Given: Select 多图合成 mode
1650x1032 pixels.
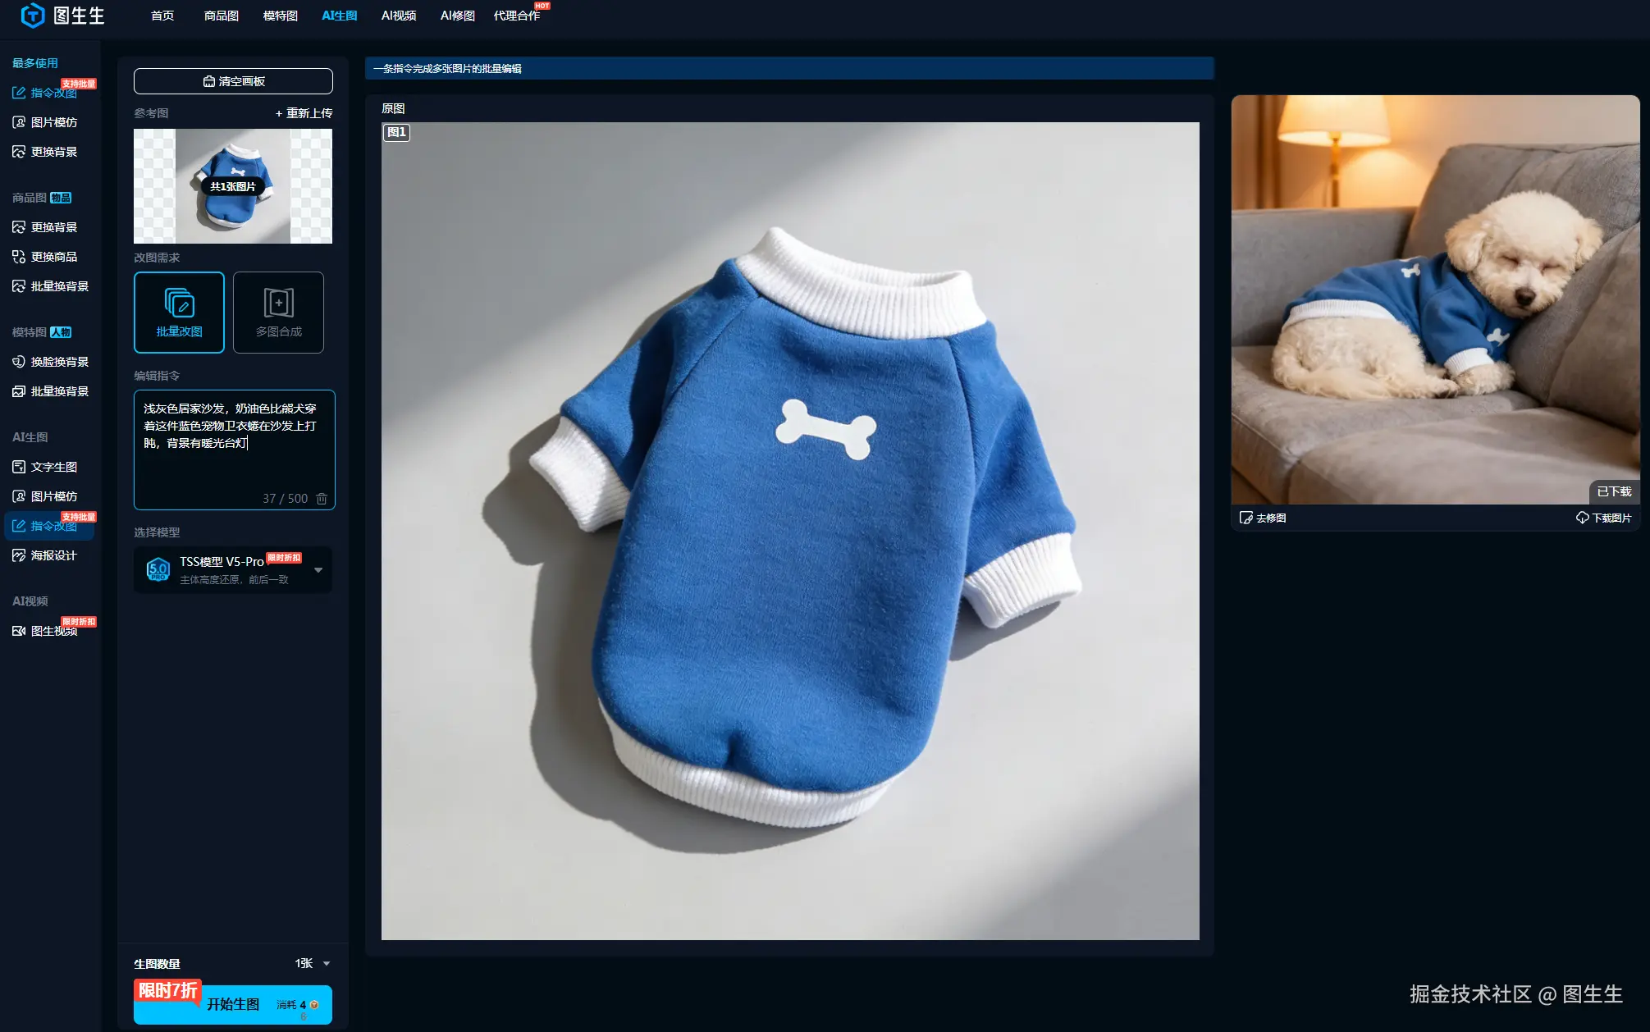Looking at the screenshot, I should 278,313.
